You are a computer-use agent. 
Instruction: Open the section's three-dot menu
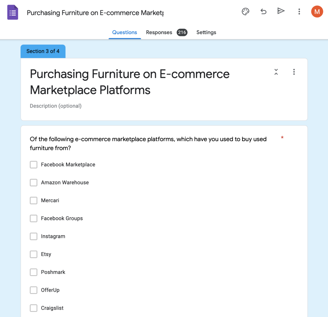coord(294,72)
